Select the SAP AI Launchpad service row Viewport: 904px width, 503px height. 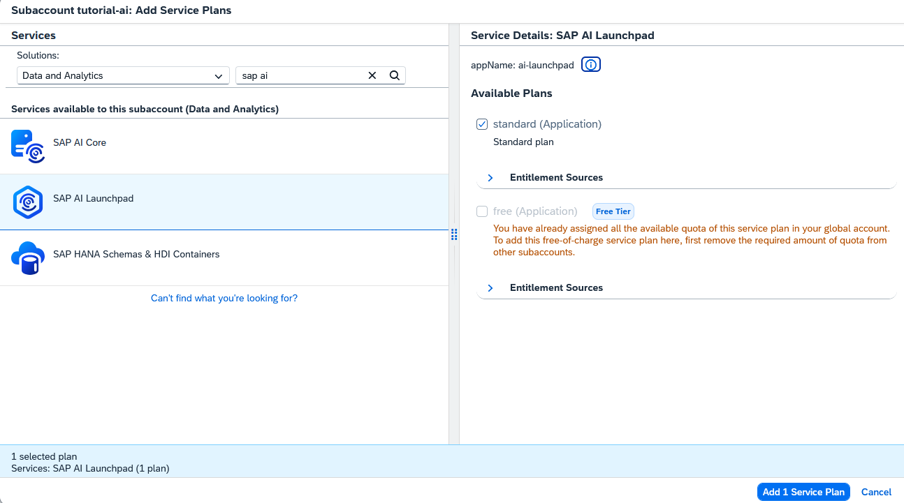coord(224,202)
